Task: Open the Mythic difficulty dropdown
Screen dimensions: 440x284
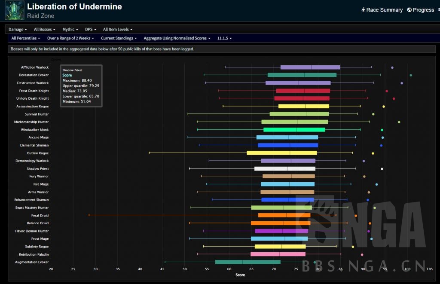Action: [x=70, y=30]
